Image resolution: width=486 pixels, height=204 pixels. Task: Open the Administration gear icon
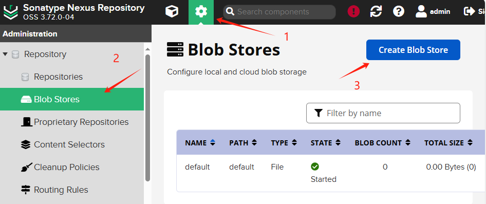201,12
